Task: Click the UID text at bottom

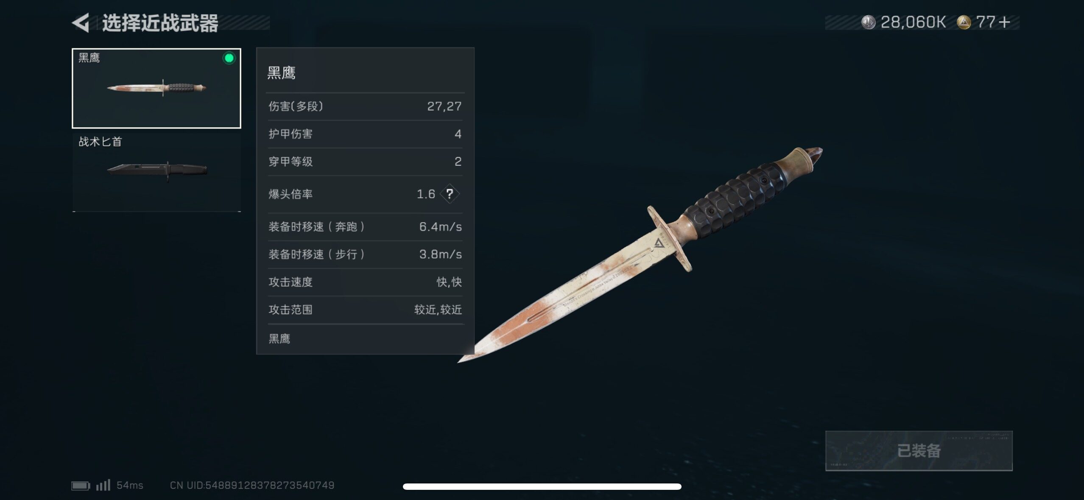Action: pos(252,485)
